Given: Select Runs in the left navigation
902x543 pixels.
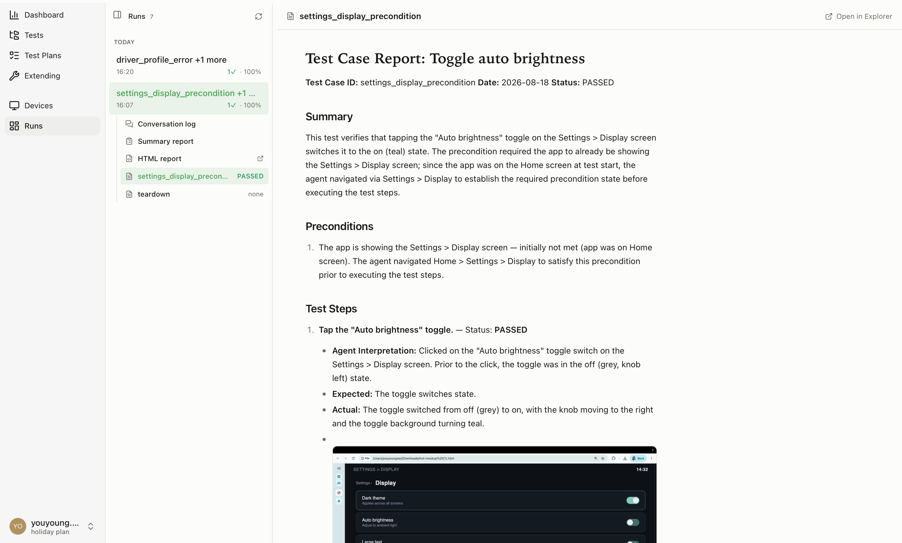Looking at the screenshot, I should [52, 126].
